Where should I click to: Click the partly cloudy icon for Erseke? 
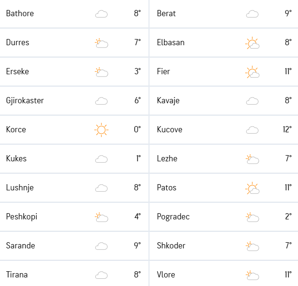(x=101, y=72)
